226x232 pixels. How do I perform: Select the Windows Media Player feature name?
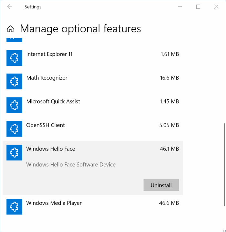coord(54,203)
